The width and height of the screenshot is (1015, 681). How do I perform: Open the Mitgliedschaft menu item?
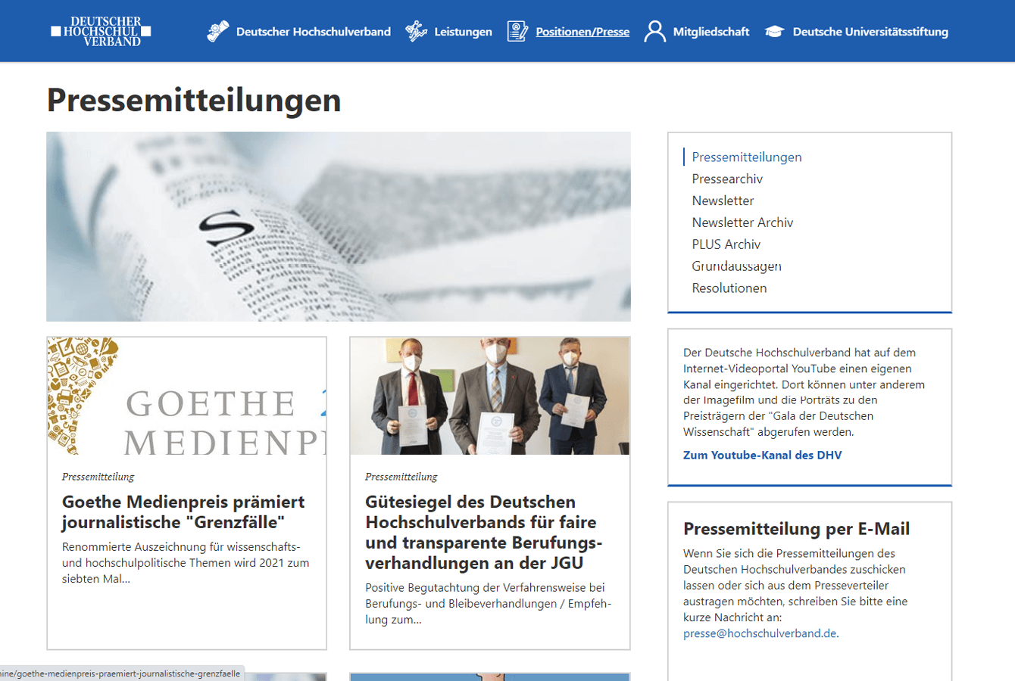tap(710, 32)
